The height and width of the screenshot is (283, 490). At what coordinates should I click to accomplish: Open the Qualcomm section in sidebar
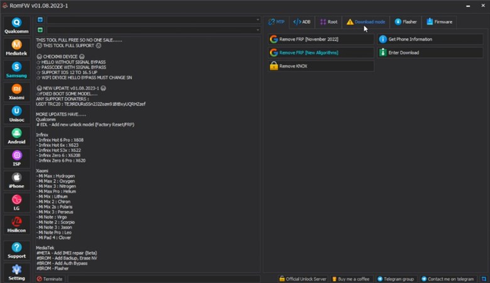pyautogui.click(x=16, y=25)
